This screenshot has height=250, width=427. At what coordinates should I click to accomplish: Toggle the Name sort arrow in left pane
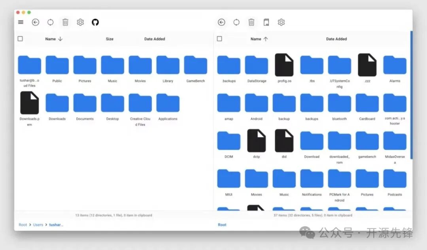click(x=60, y=39)
